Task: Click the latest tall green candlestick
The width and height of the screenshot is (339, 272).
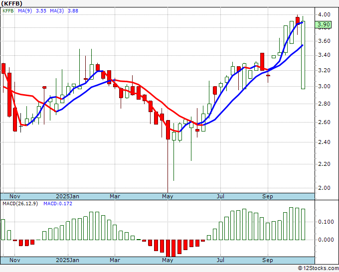Action: [303, 55]
